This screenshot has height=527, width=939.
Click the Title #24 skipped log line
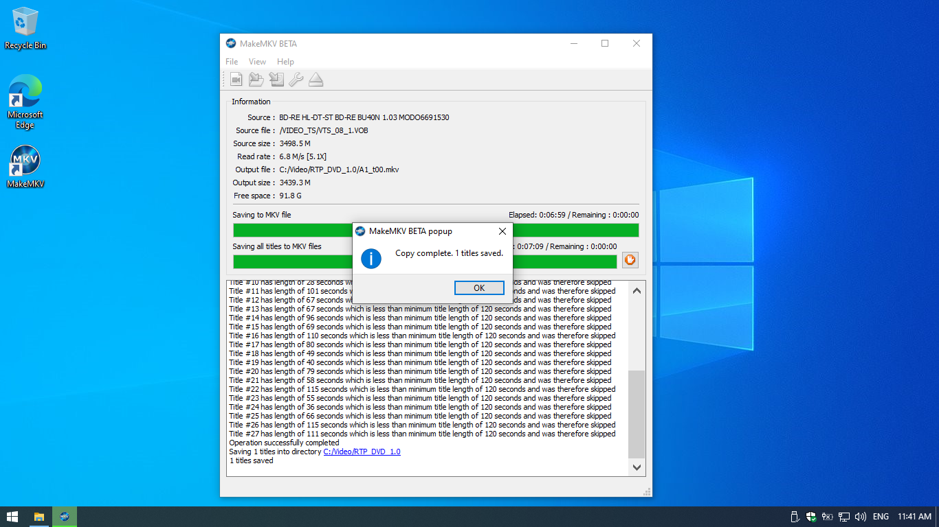pos(420,407)
